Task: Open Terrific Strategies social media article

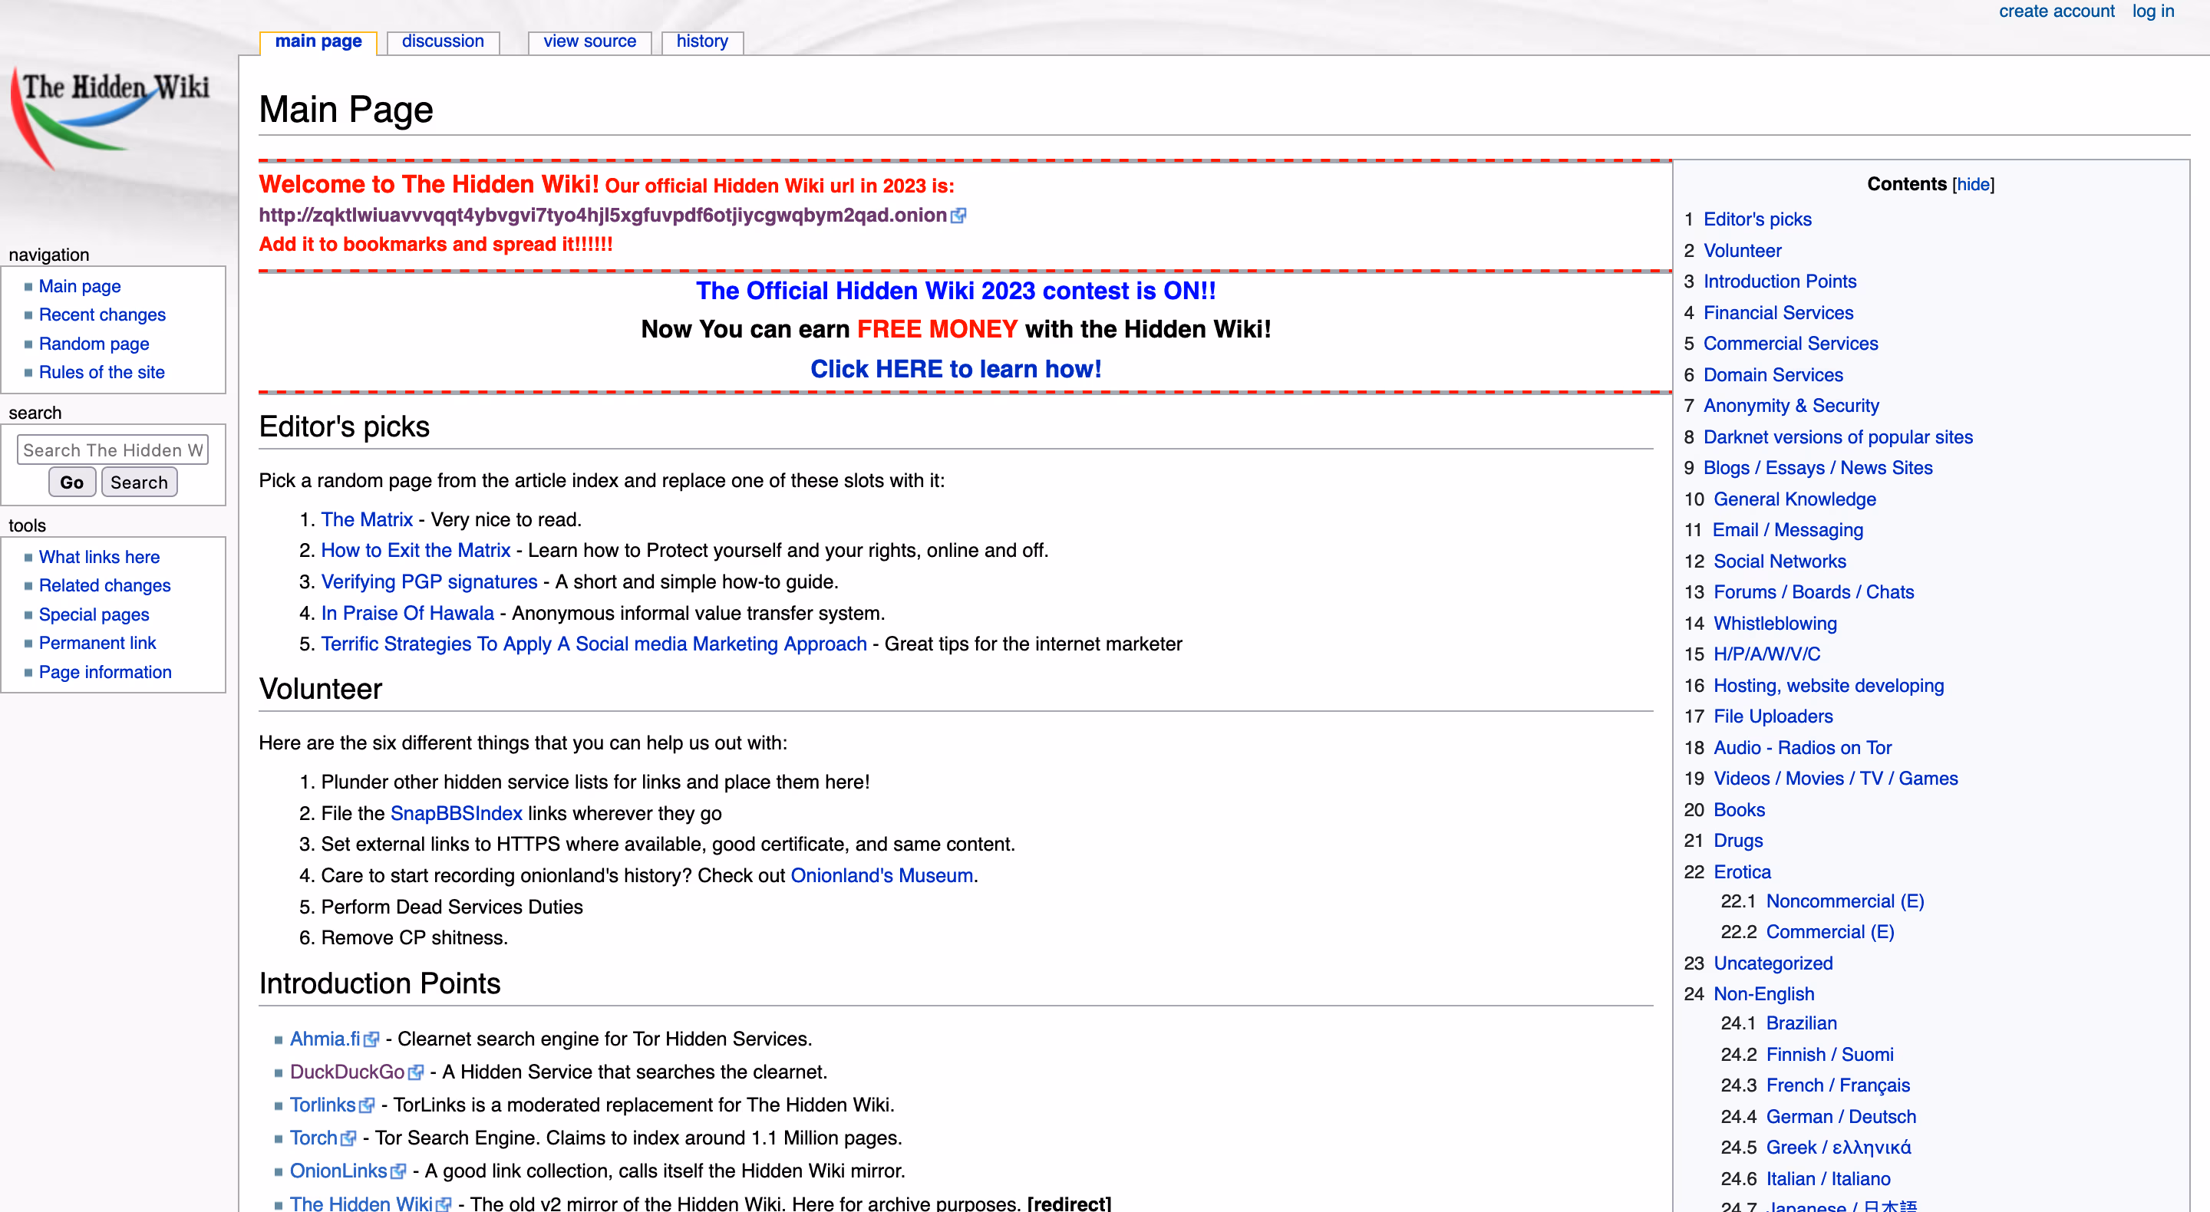Action: 594,644
